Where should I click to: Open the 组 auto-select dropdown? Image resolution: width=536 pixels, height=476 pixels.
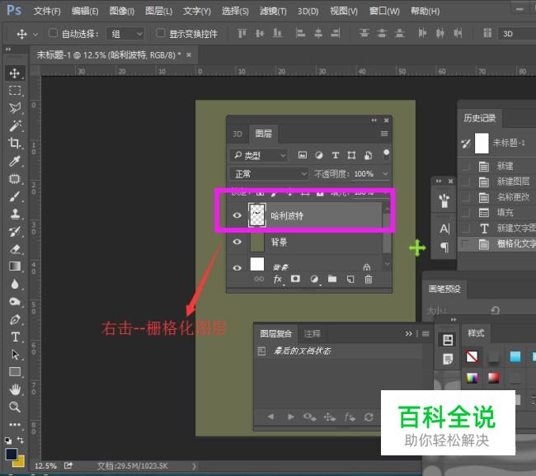(125, 34)
